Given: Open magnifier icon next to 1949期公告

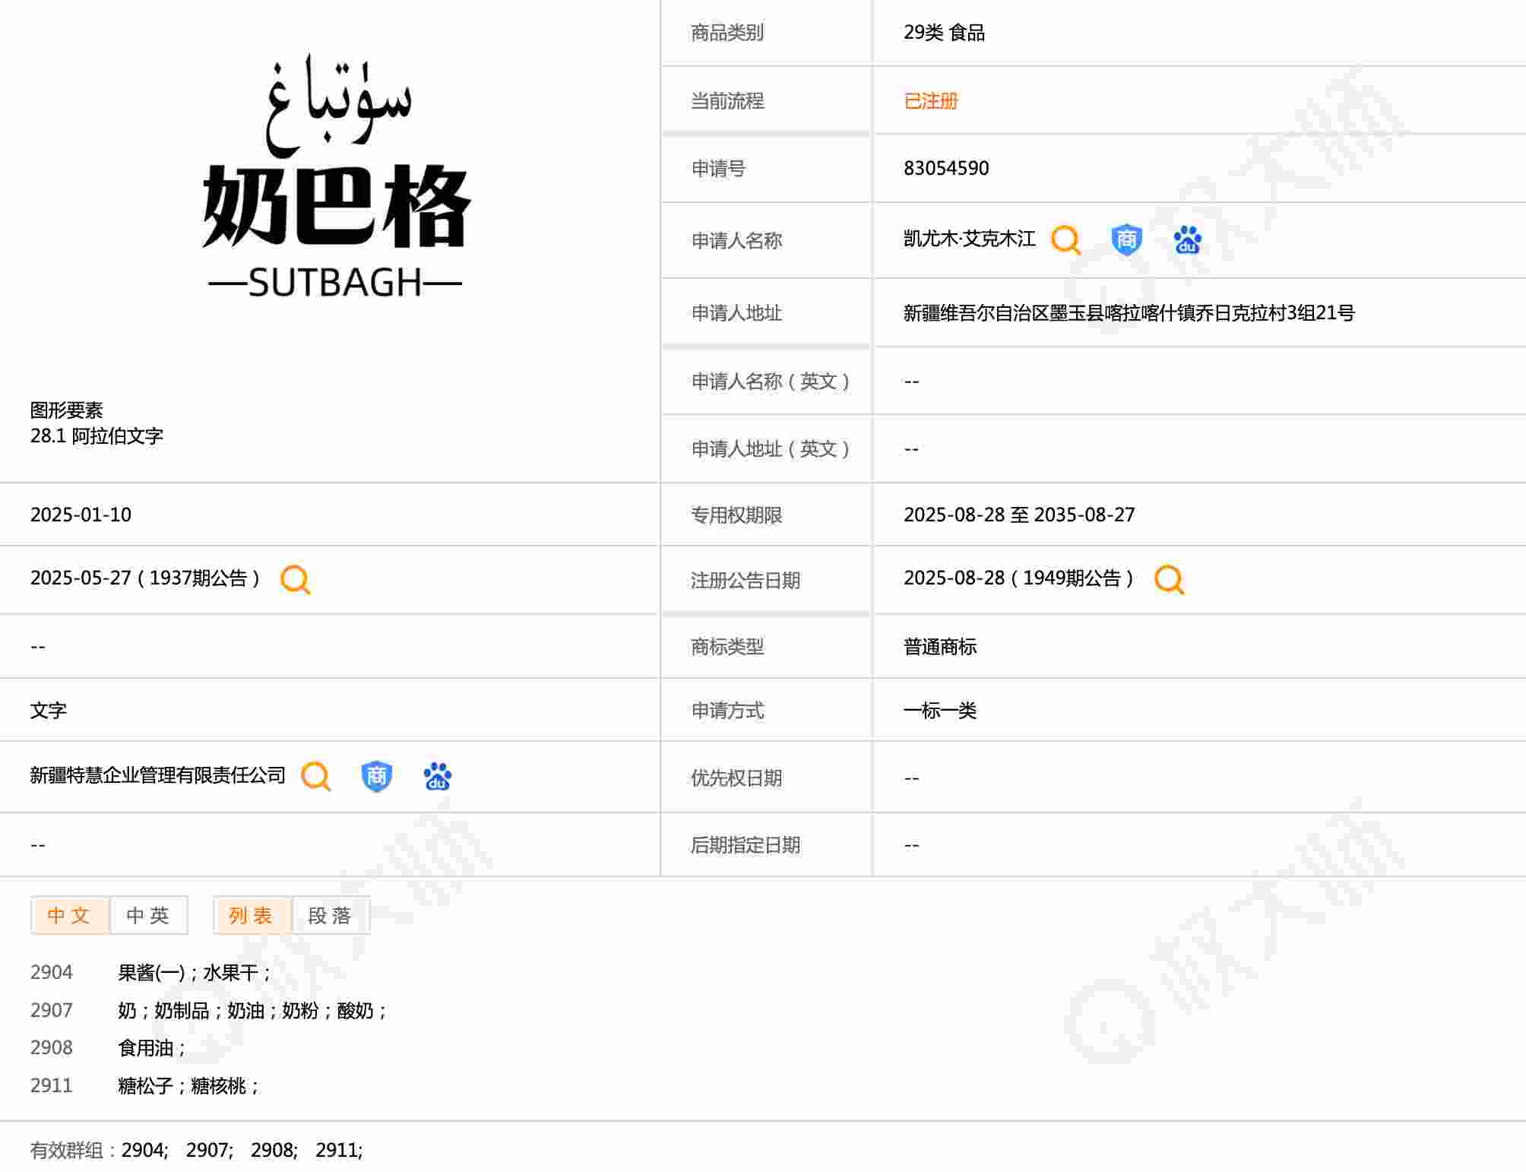Looking at the screenshot, I should [1169, 579].
